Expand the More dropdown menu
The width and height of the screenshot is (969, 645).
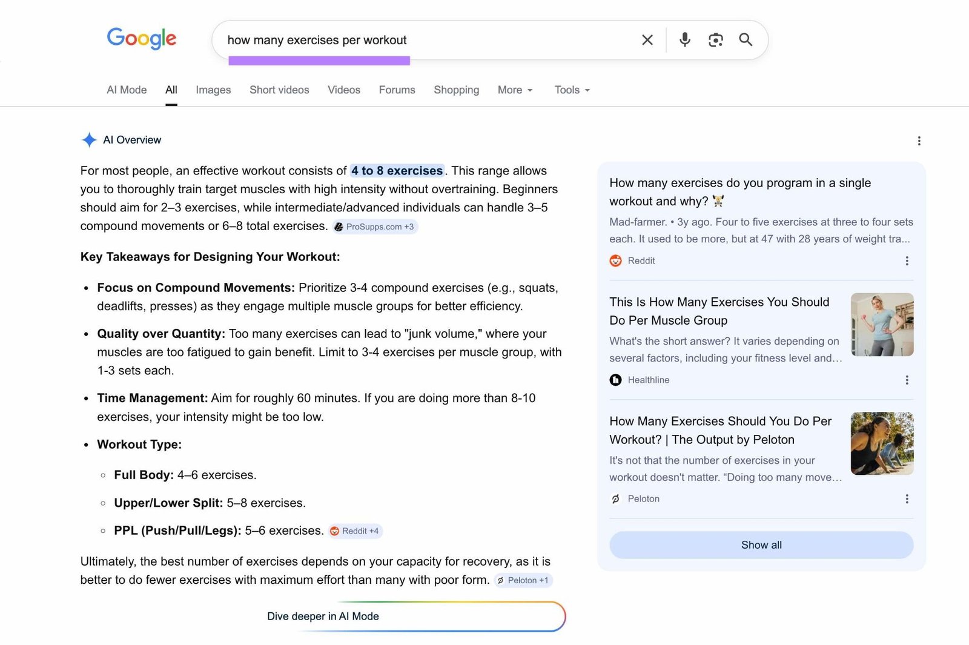[x=515, y=90]
